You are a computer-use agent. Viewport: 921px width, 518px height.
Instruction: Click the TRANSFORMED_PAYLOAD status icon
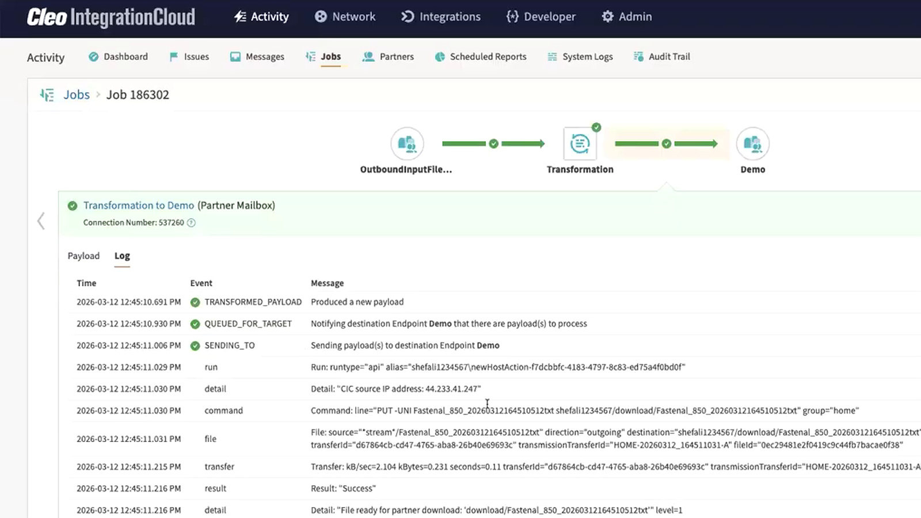tap(195, 302)
